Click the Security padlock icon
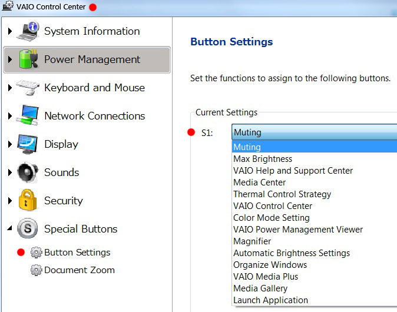Image resolution: width=397 pixels, height=312 pixels. (x=28, y=201)
